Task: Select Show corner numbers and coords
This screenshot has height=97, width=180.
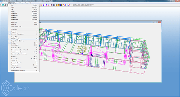Action: pyautogui.click(x=24, y=50)
